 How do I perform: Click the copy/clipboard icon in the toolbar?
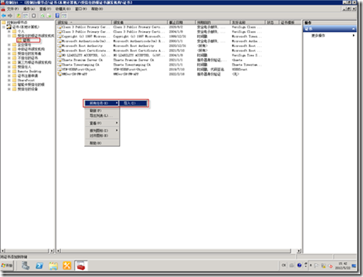click(x=34, y=16)
